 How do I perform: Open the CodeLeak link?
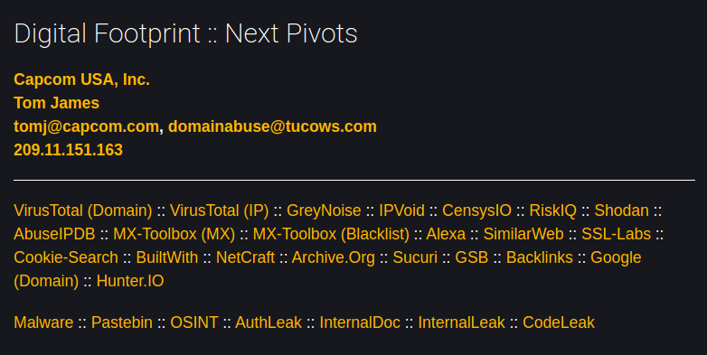558,322
